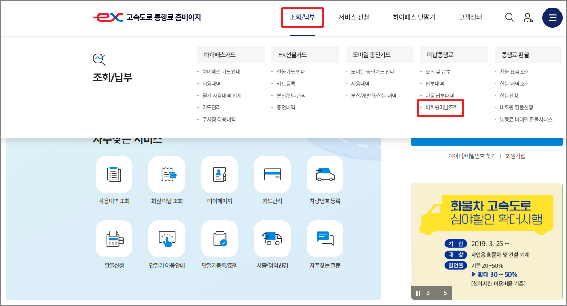Open the hamburger navigation menu
Image resolution: width=567 pixels, height=306 pixels.
click(x=552, y=18)
